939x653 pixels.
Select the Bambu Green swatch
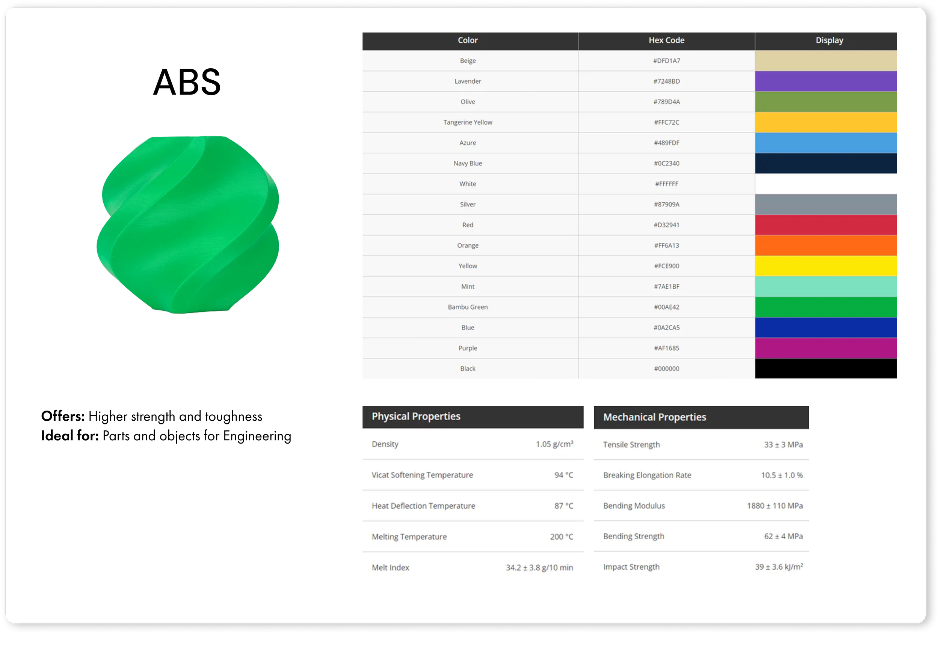point(825,307)
